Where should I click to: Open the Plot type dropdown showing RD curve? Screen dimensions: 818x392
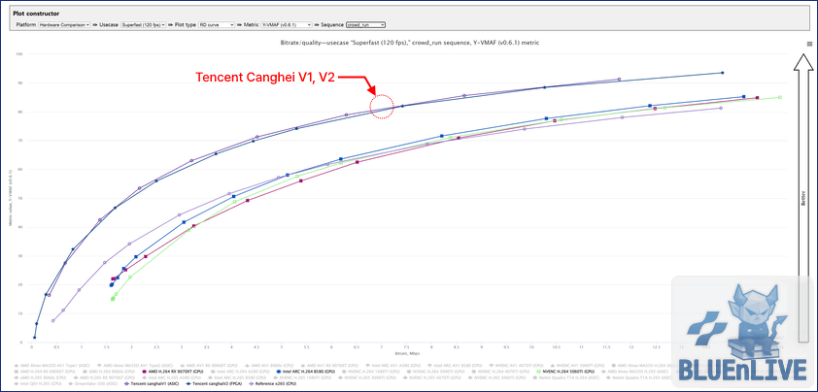coord(216,24)
